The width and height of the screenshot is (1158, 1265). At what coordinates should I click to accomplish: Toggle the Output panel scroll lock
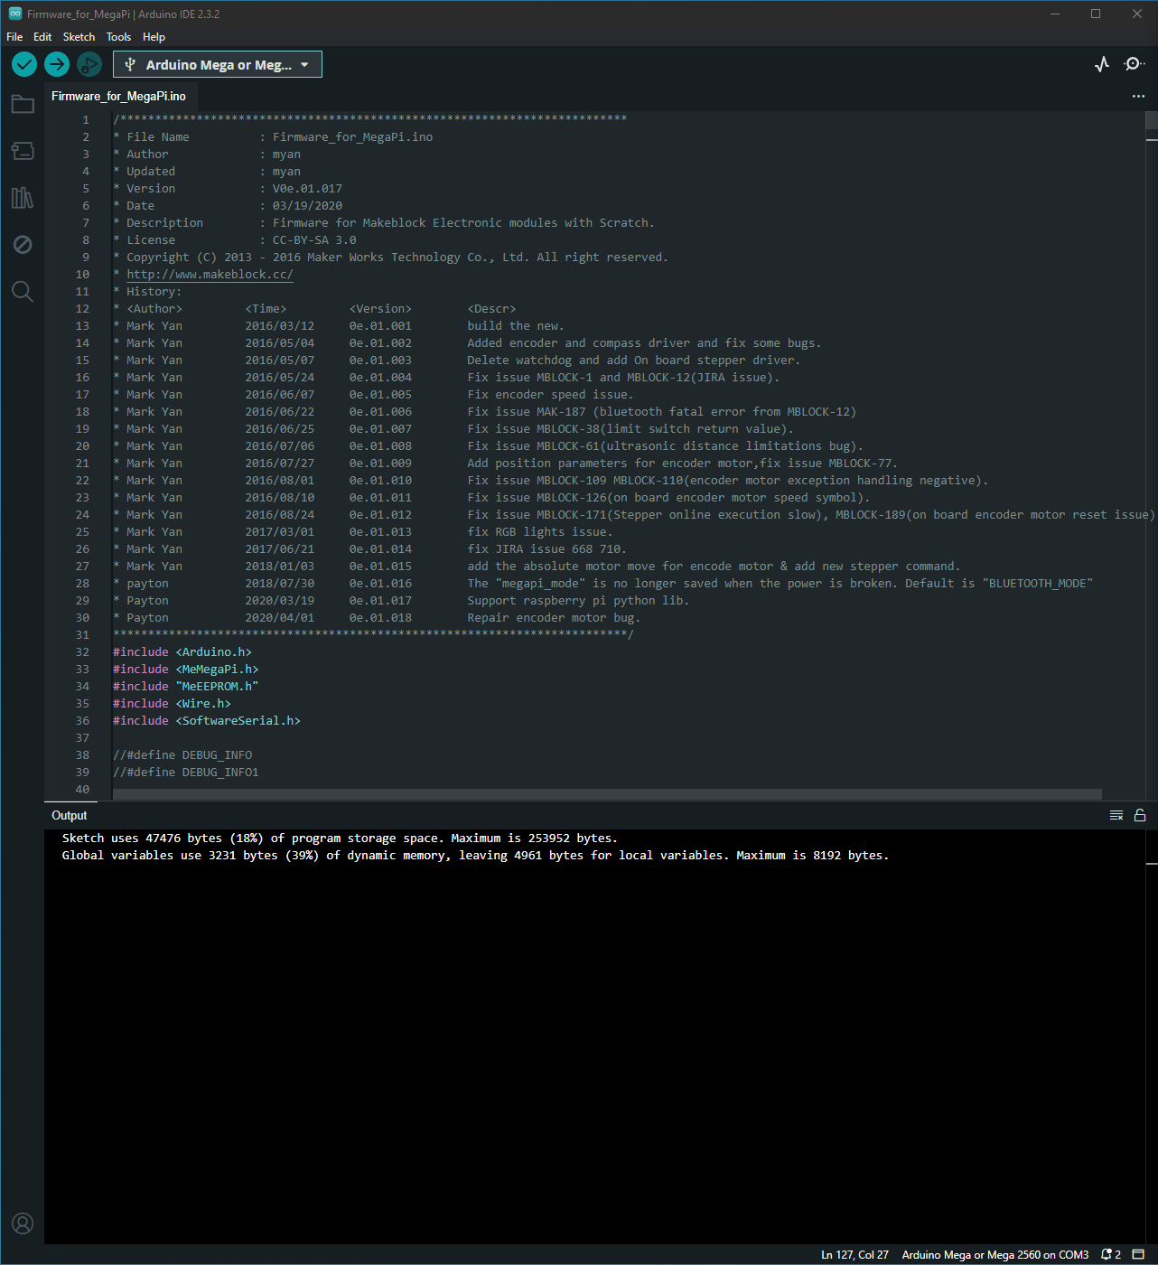click(1140, 815)
